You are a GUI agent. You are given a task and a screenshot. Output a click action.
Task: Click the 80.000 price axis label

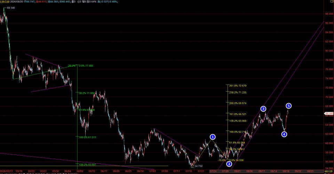tap(329, 51)
